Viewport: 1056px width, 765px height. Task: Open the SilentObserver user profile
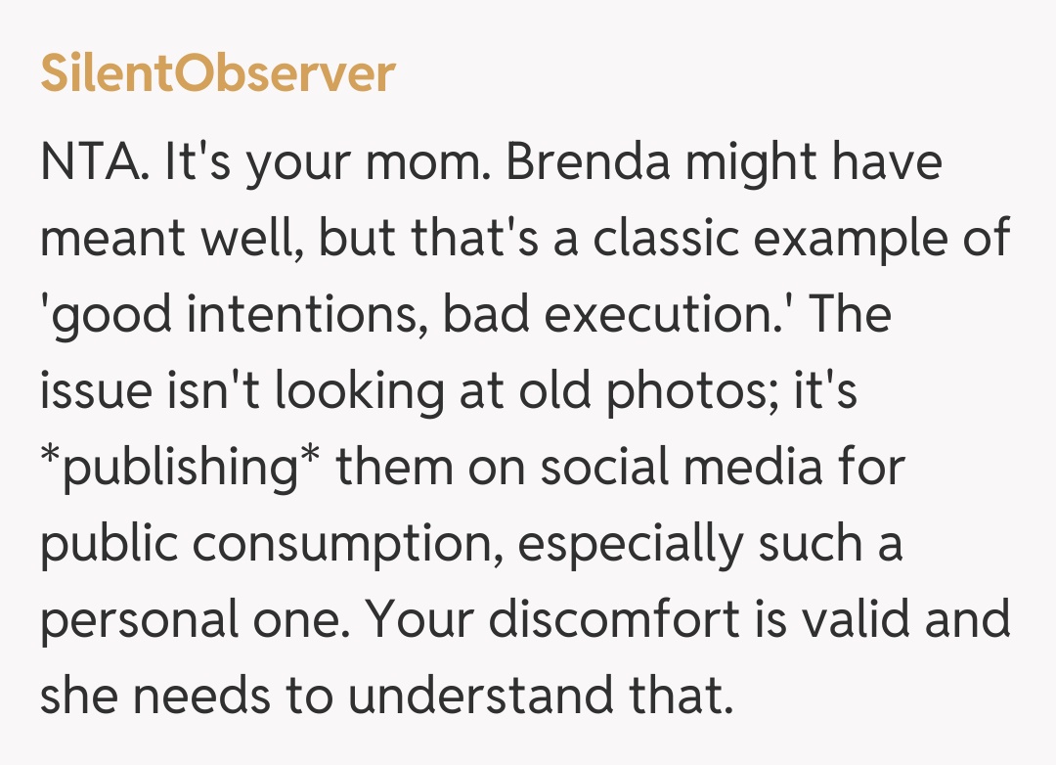tap(217, 73)
